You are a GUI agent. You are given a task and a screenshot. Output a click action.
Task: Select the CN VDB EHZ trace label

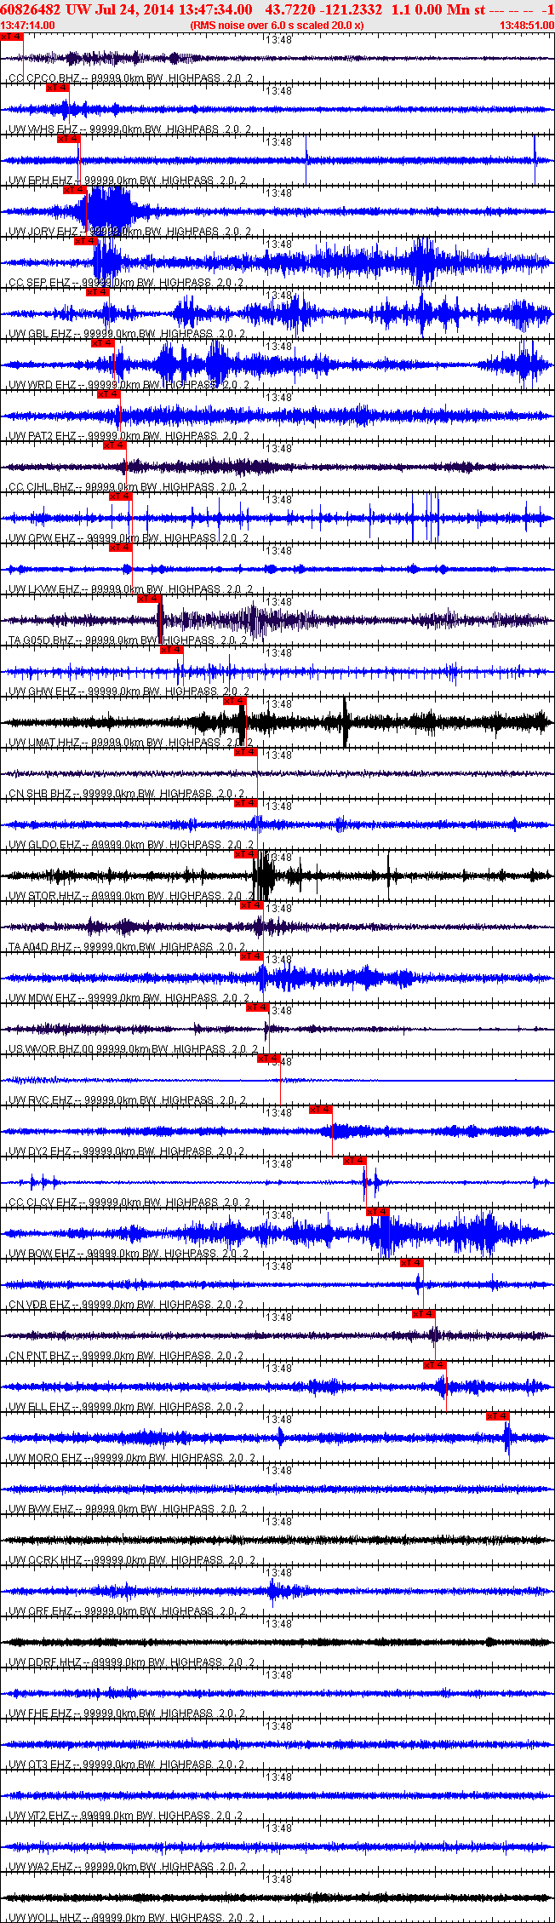[127, 1305]
